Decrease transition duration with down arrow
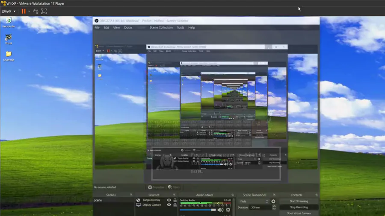 click(x=274, y=209)
